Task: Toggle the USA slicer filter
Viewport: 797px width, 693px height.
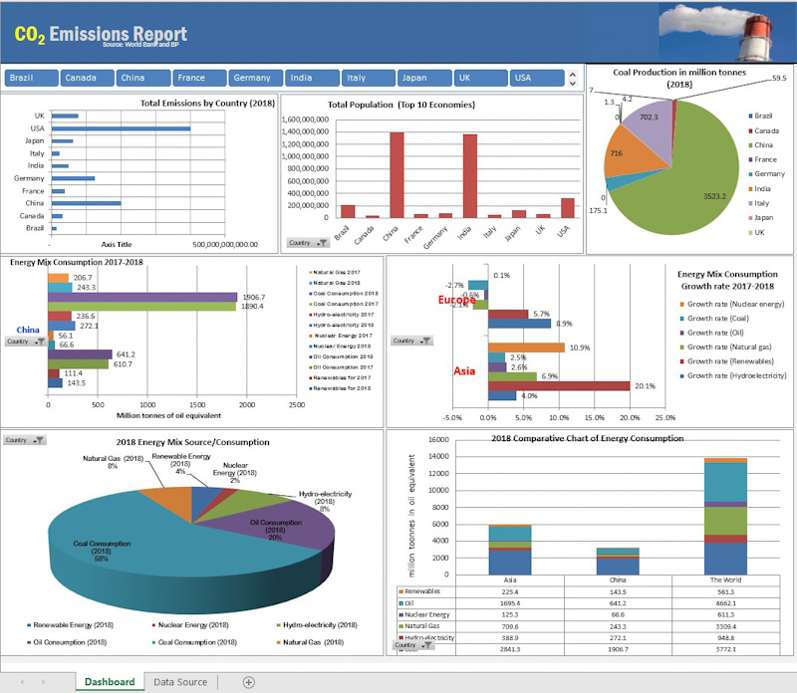Action: click(537, 78)
